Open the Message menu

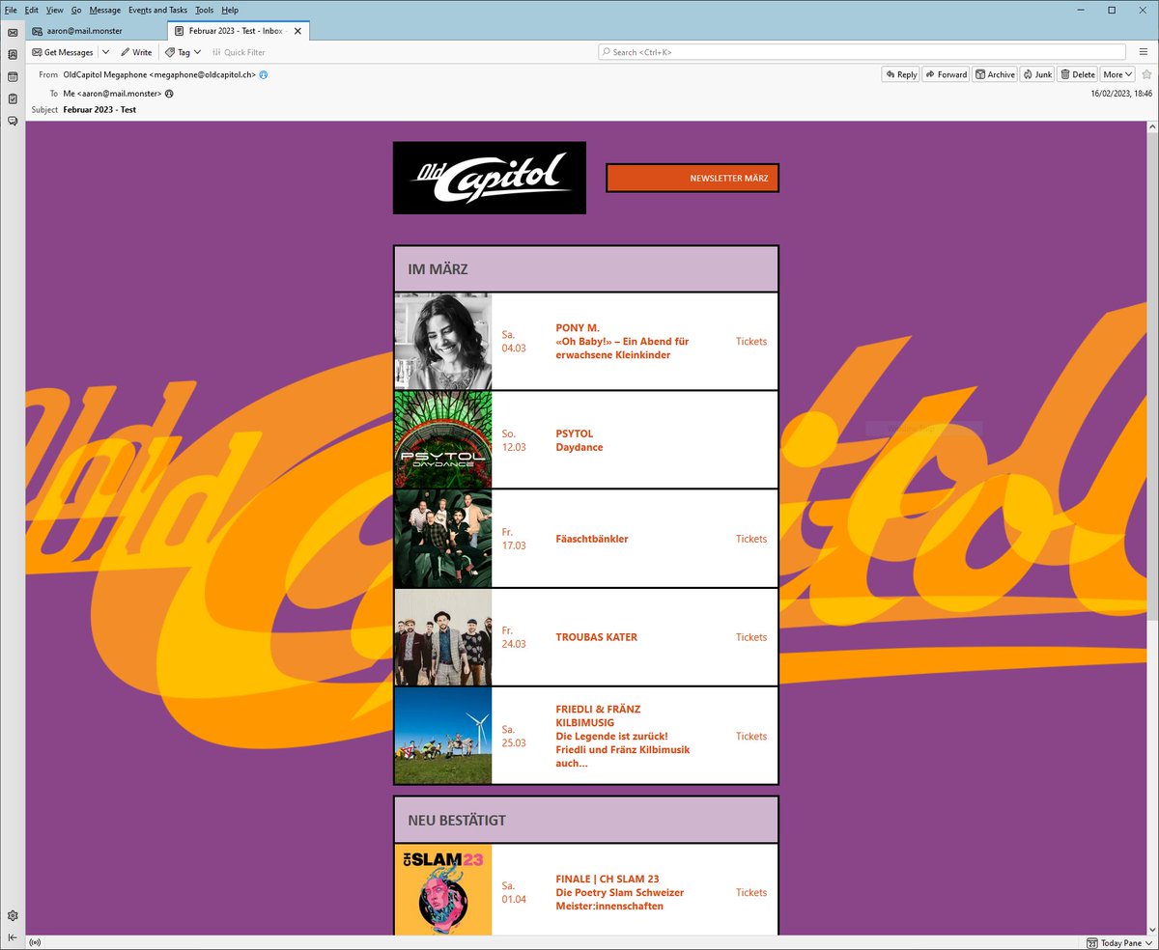[x=105, y=10]
